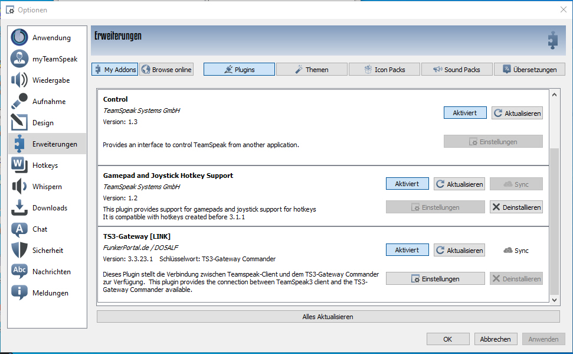Click the Abbrechen button
Screen dimensions: 573x354
(x=496, y=339)
